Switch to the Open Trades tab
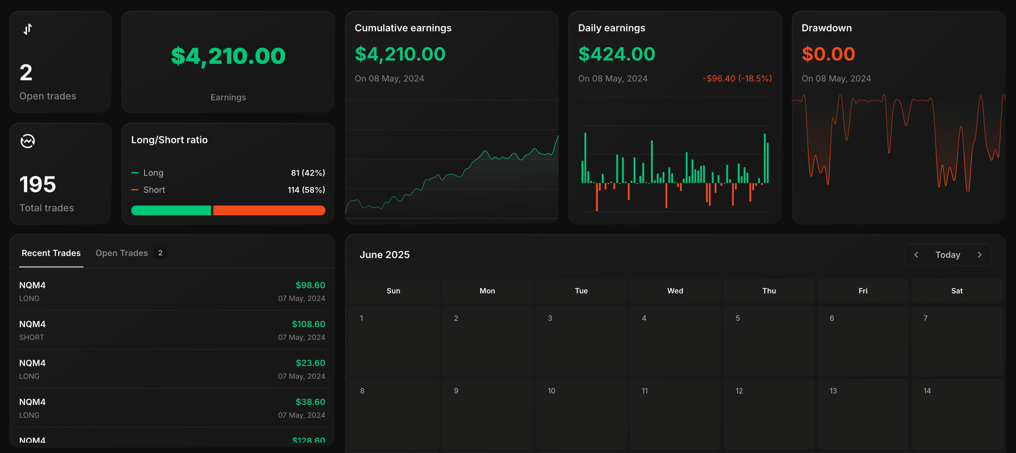Image resolution: width=1016 pixels, height=453 pixels. pos(121,253)
